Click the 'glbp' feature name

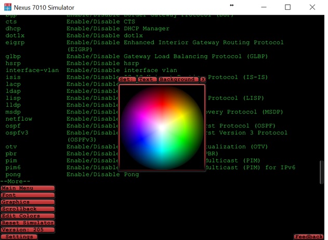pyautogui.click(x=13, y=57)
